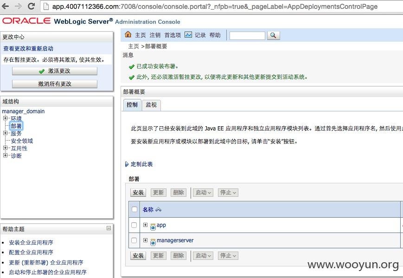This screenshot has width=403, height=278.
Task: Expand the 互用性 tree node
Action: point(5,148)
